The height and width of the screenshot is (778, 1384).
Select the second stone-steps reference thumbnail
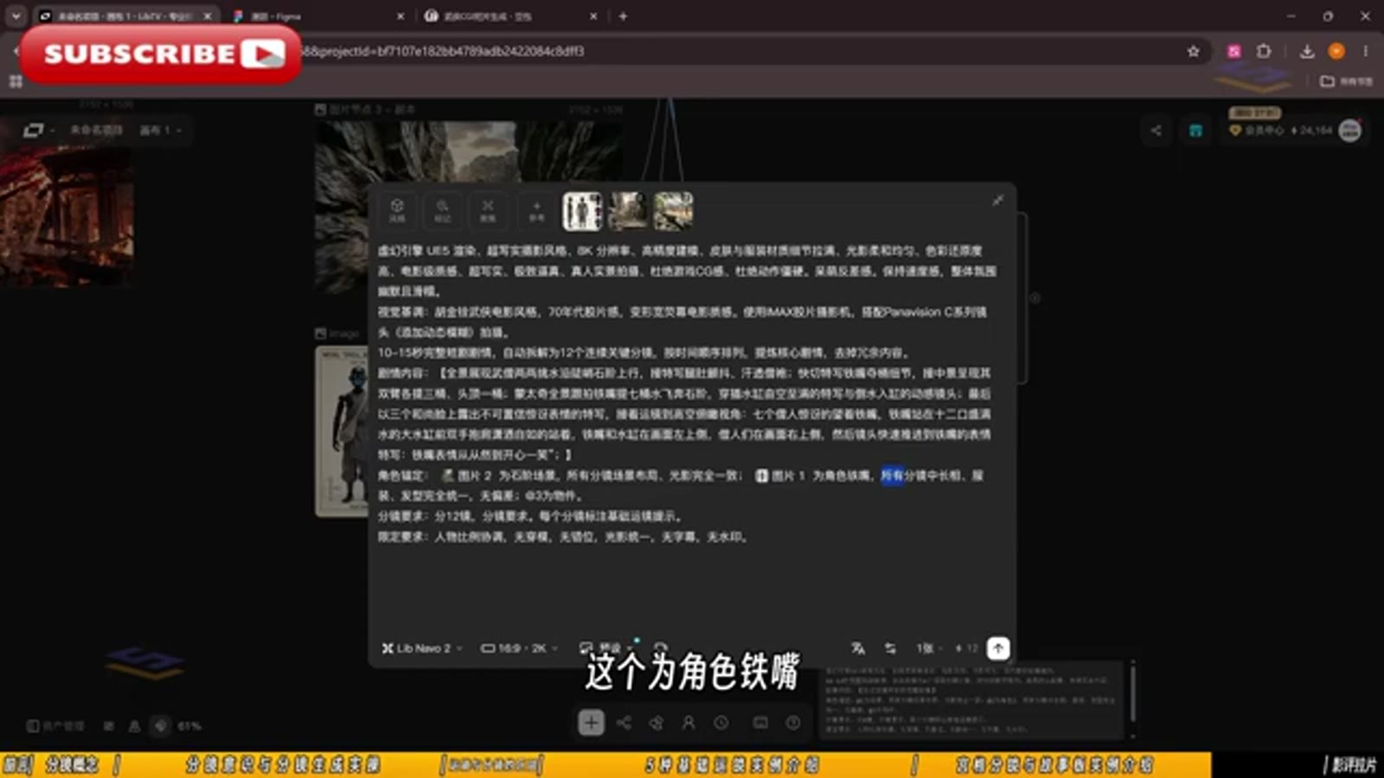point(628,211)
